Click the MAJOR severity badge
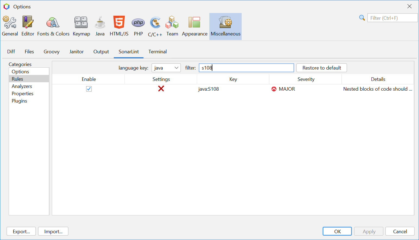This screenshot has height=240, width=419. click(283, 89)
